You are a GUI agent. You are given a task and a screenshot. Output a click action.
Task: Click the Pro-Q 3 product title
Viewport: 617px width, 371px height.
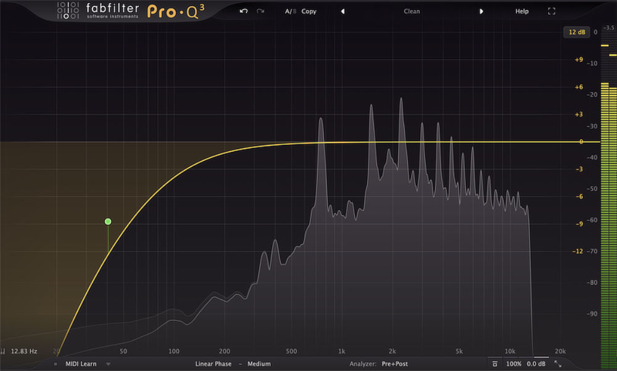[x=176, y=11]
